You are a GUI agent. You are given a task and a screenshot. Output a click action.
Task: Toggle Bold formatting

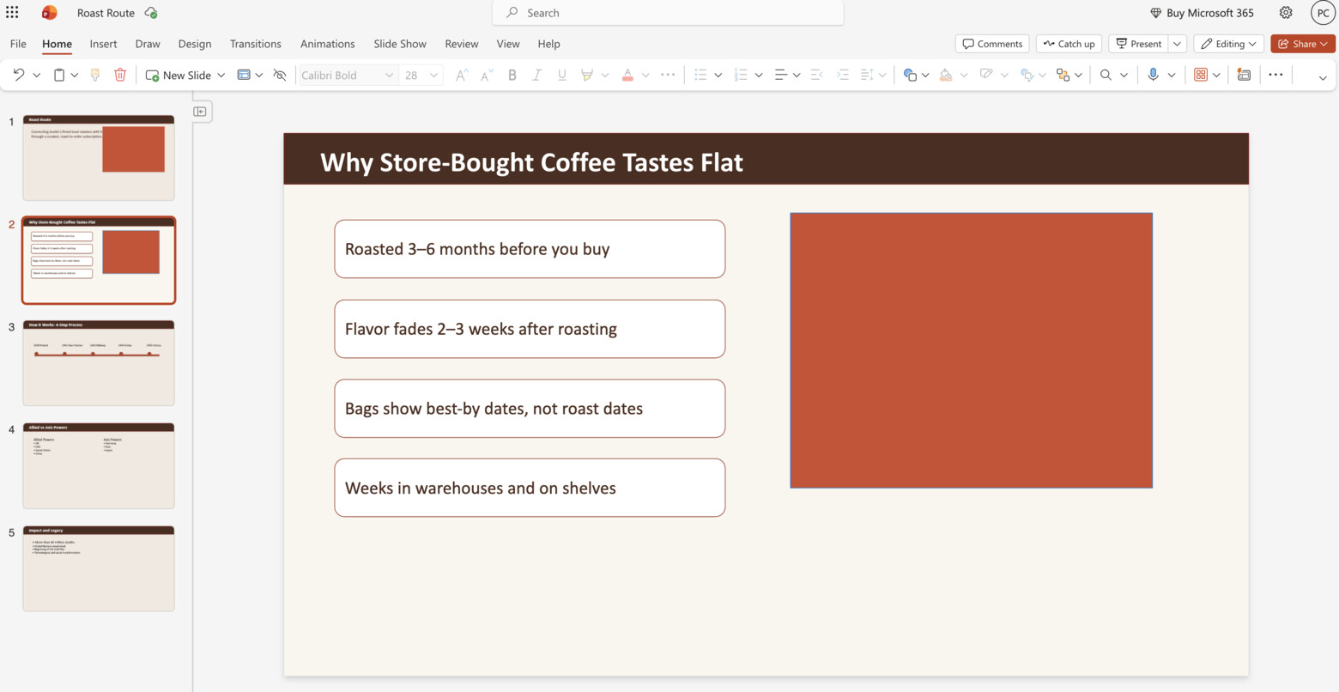tap(512, 75)
